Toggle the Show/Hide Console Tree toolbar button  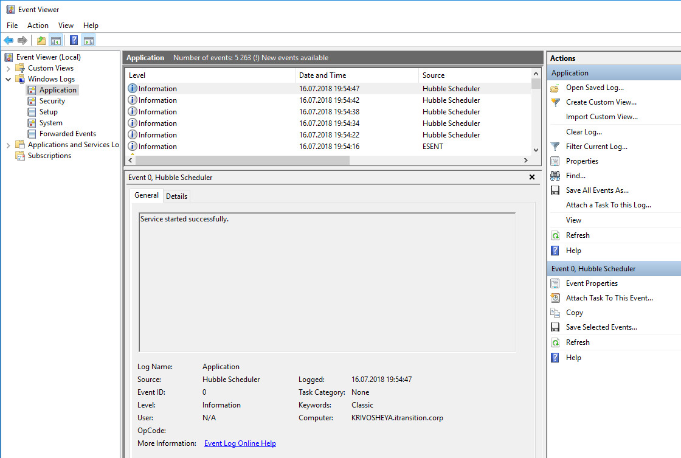pos(56,41)
